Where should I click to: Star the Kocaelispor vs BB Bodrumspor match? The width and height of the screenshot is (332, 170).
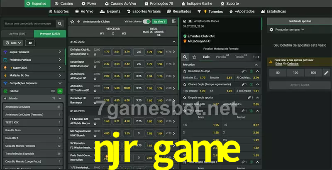[x=95, y=66]
